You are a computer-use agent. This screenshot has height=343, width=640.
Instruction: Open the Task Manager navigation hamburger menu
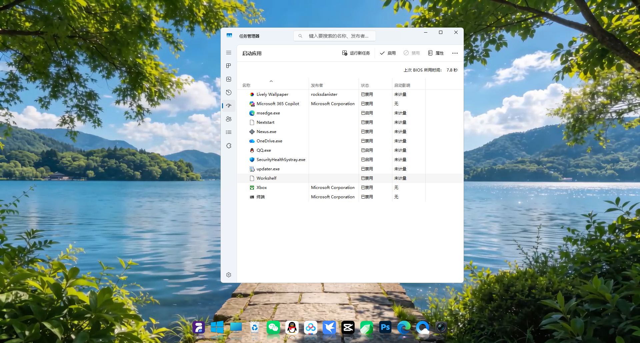[x=229, y=53]
